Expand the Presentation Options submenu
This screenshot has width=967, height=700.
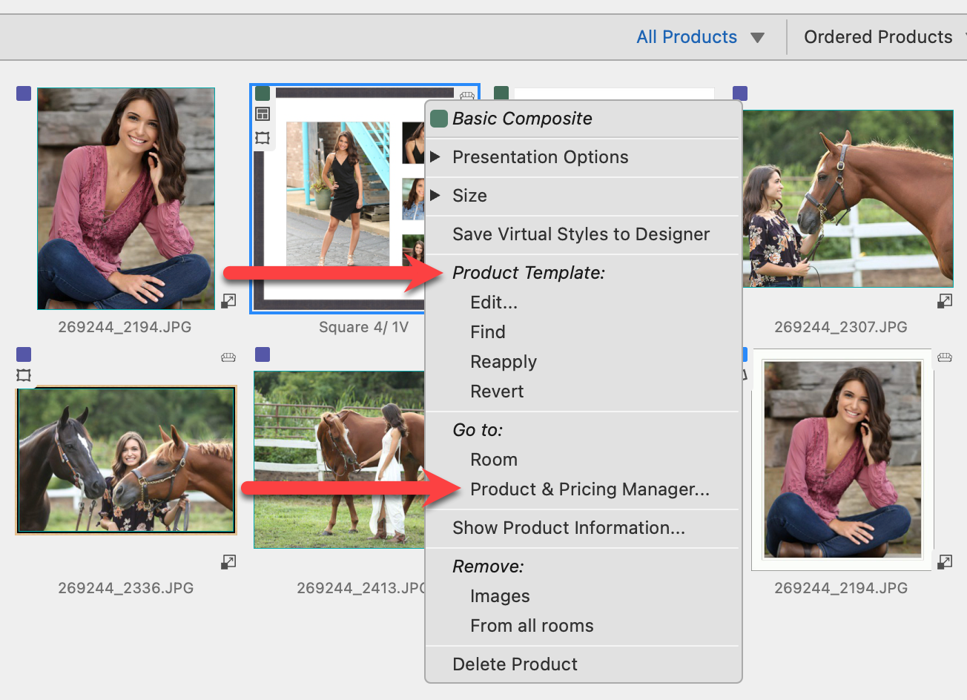coord(540,157)
